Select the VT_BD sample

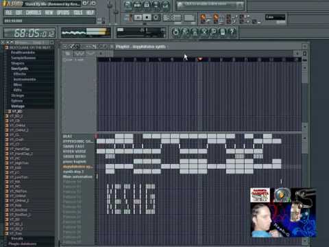[x=17, y=111]
